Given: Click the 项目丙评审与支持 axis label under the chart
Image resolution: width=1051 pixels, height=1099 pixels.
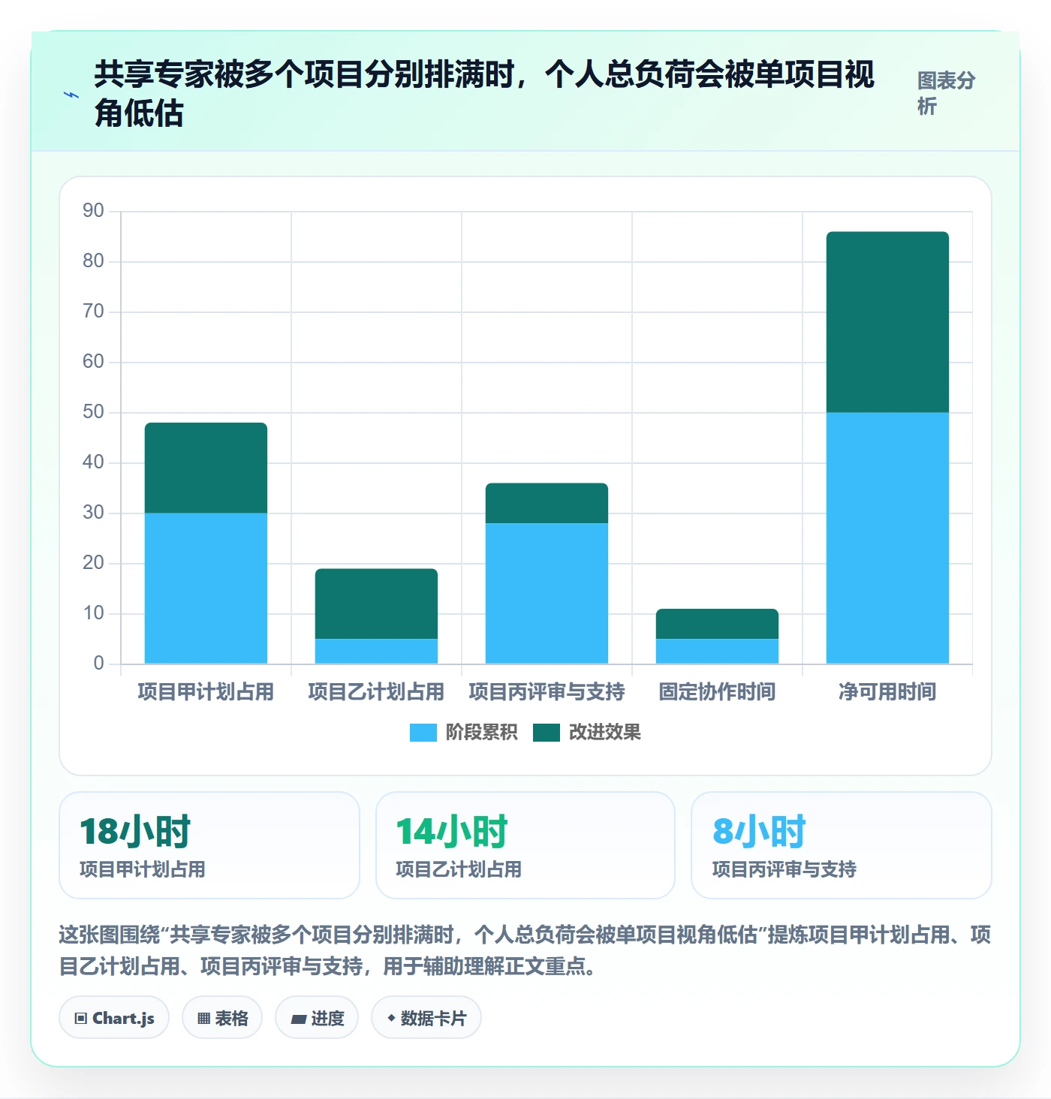Looking at the screenshot, I should click(547, 691).
